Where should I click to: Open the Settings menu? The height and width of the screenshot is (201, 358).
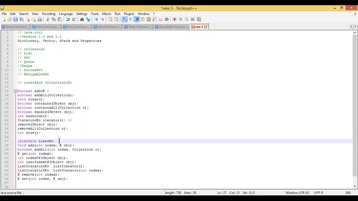(x=82, y=14)
